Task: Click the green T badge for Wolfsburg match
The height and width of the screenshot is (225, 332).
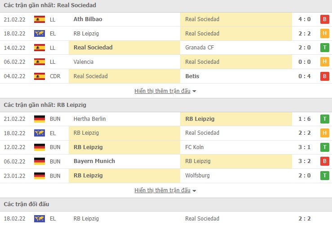Action: 324,176
